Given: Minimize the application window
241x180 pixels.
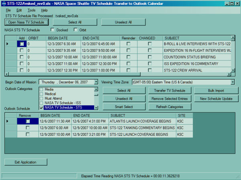Looking at the screenshot, I should click(227, 4).
